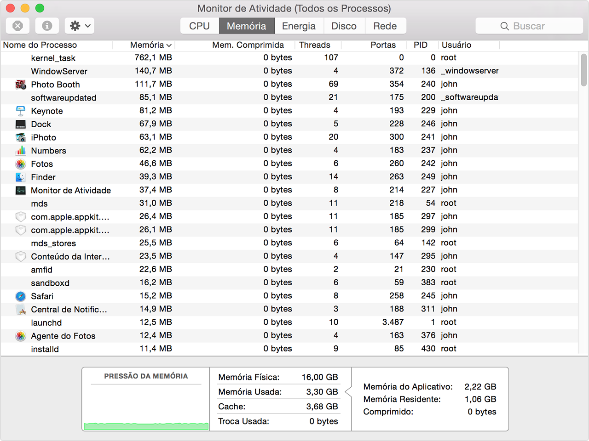
Task: Sort by Portas column header
Action: pyautogui.click(x=375, y=45)
